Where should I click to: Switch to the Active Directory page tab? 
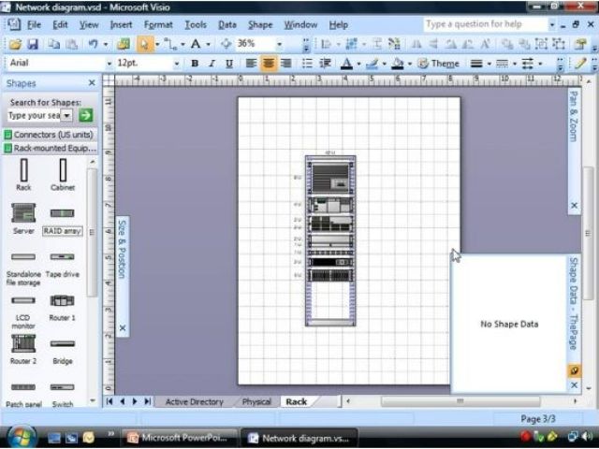[x=194, y=401]
